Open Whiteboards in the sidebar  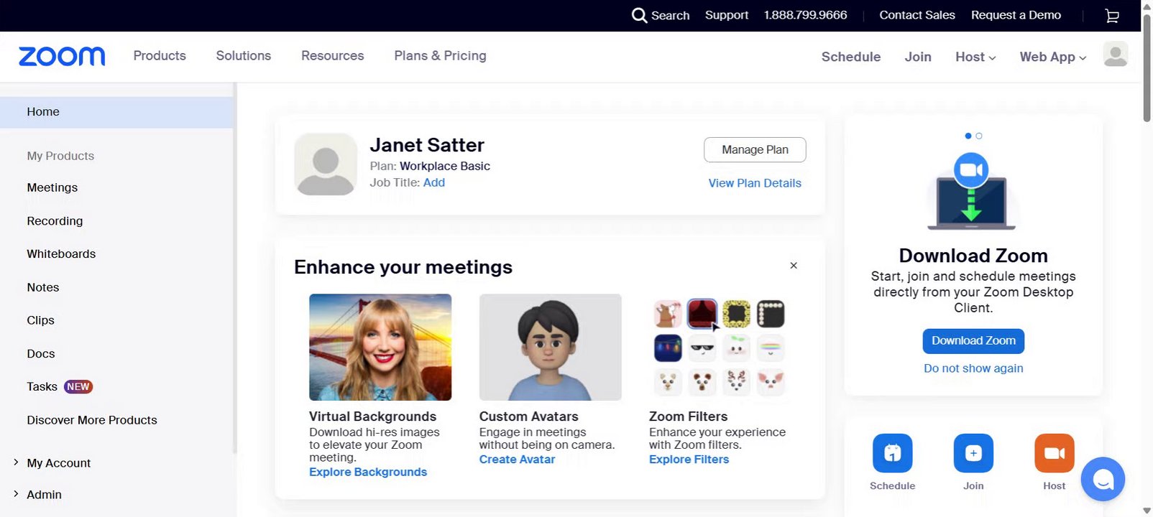(61, 254)
